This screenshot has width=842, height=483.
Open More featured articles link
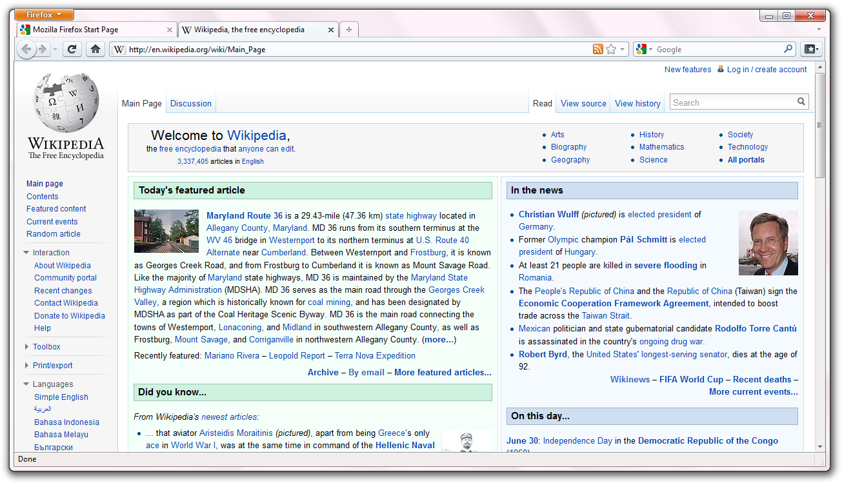coord(443,372)
